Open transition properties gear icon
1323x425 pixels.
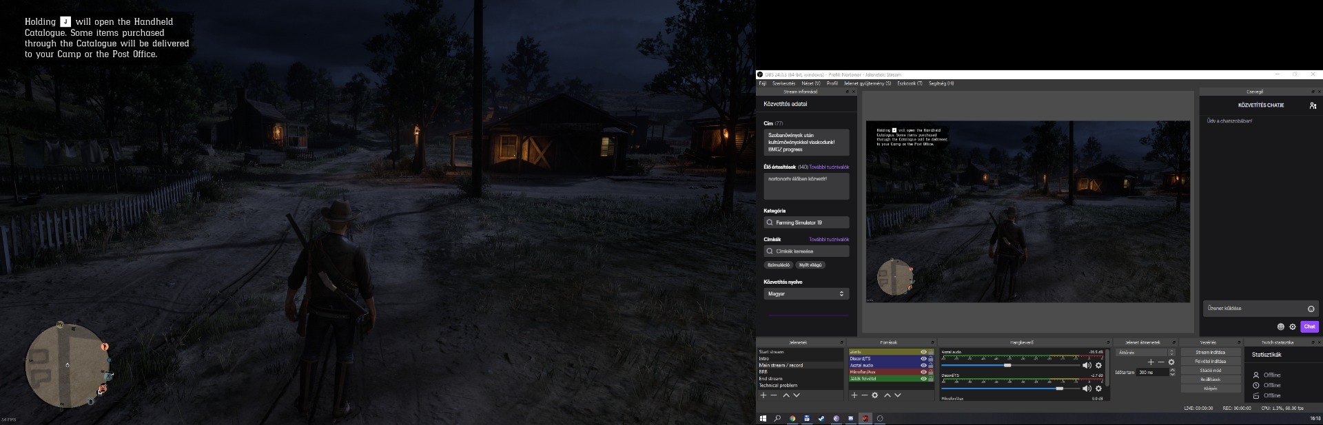(x=1171, y=362)
